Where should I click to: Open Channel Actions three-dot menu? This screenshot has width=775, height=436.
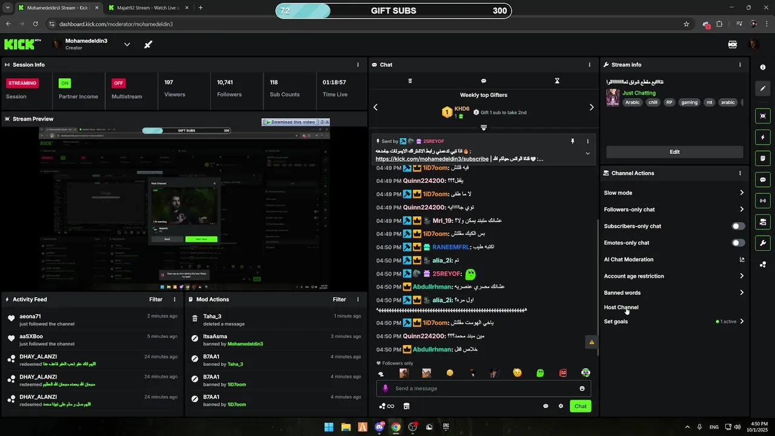pyautogui.click(x=740, y=173)
